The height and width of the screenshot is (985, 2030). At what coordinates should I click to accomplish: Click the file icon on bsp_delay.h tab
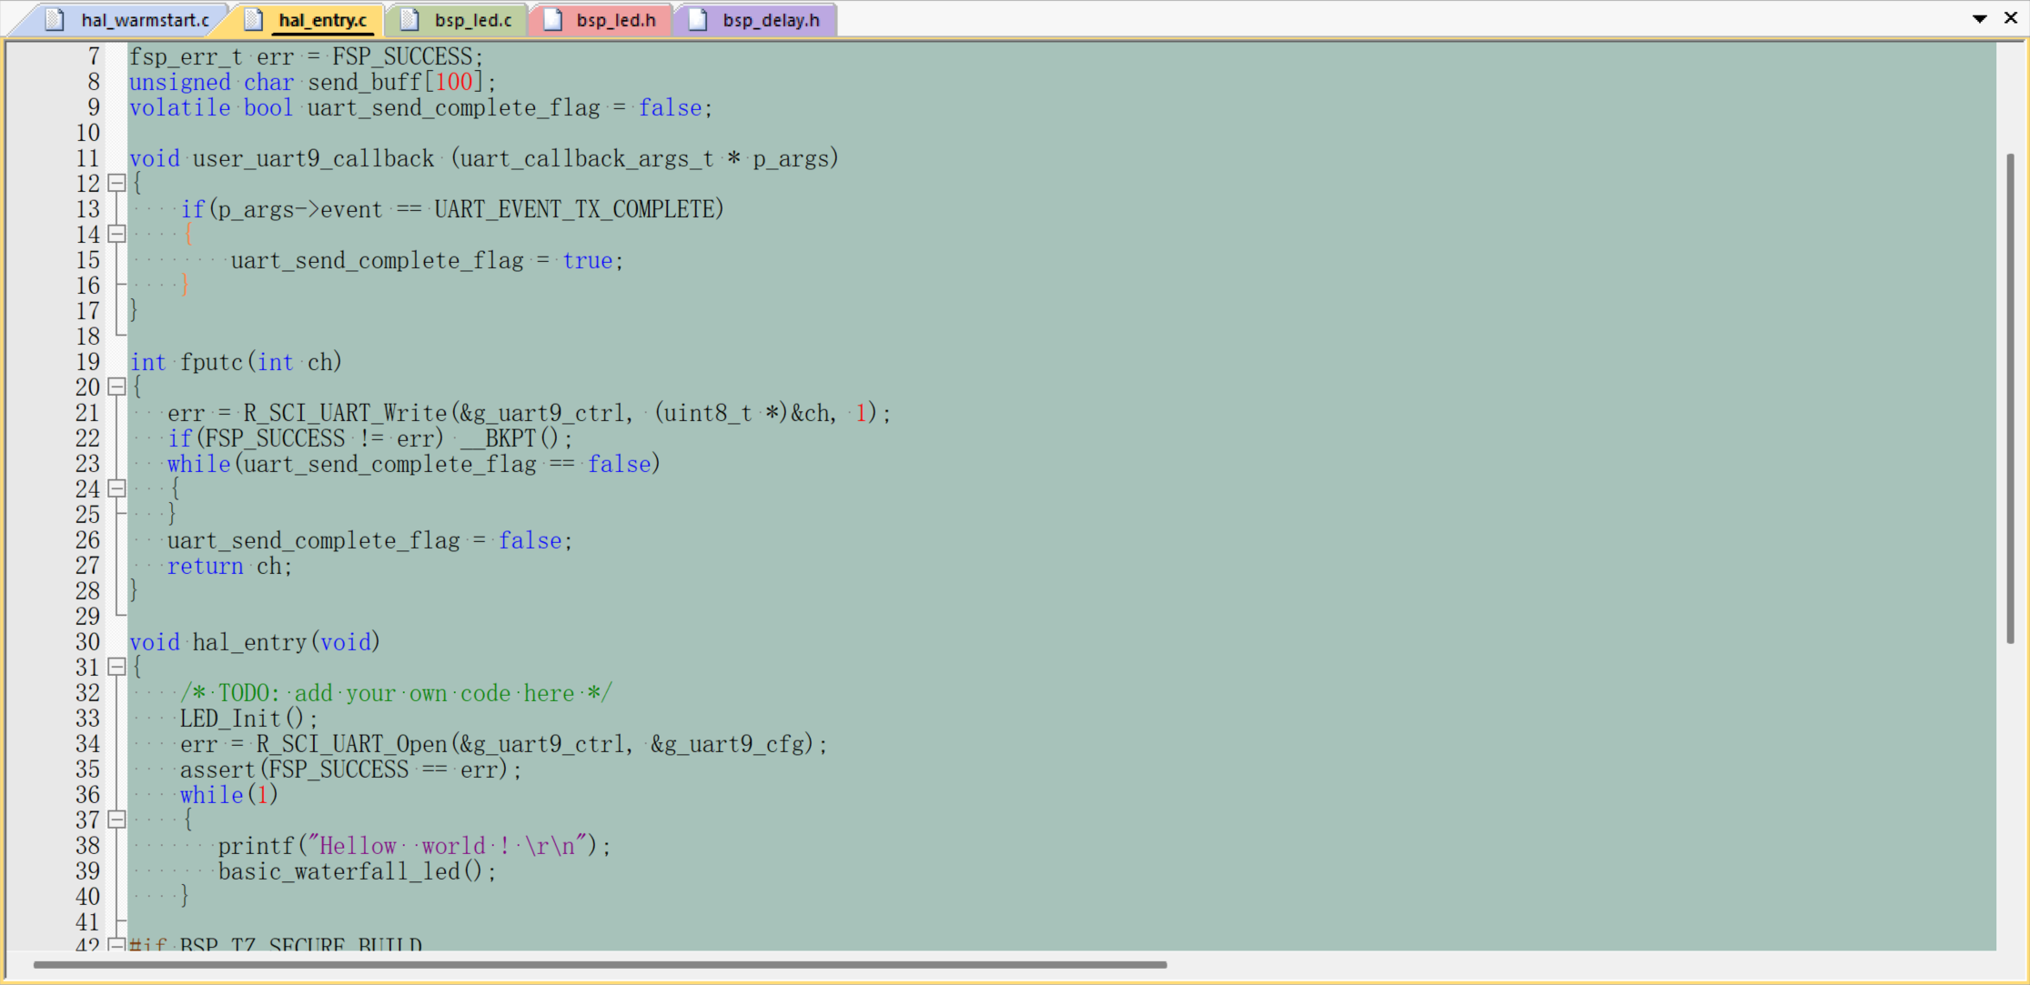tap(698, 20)
